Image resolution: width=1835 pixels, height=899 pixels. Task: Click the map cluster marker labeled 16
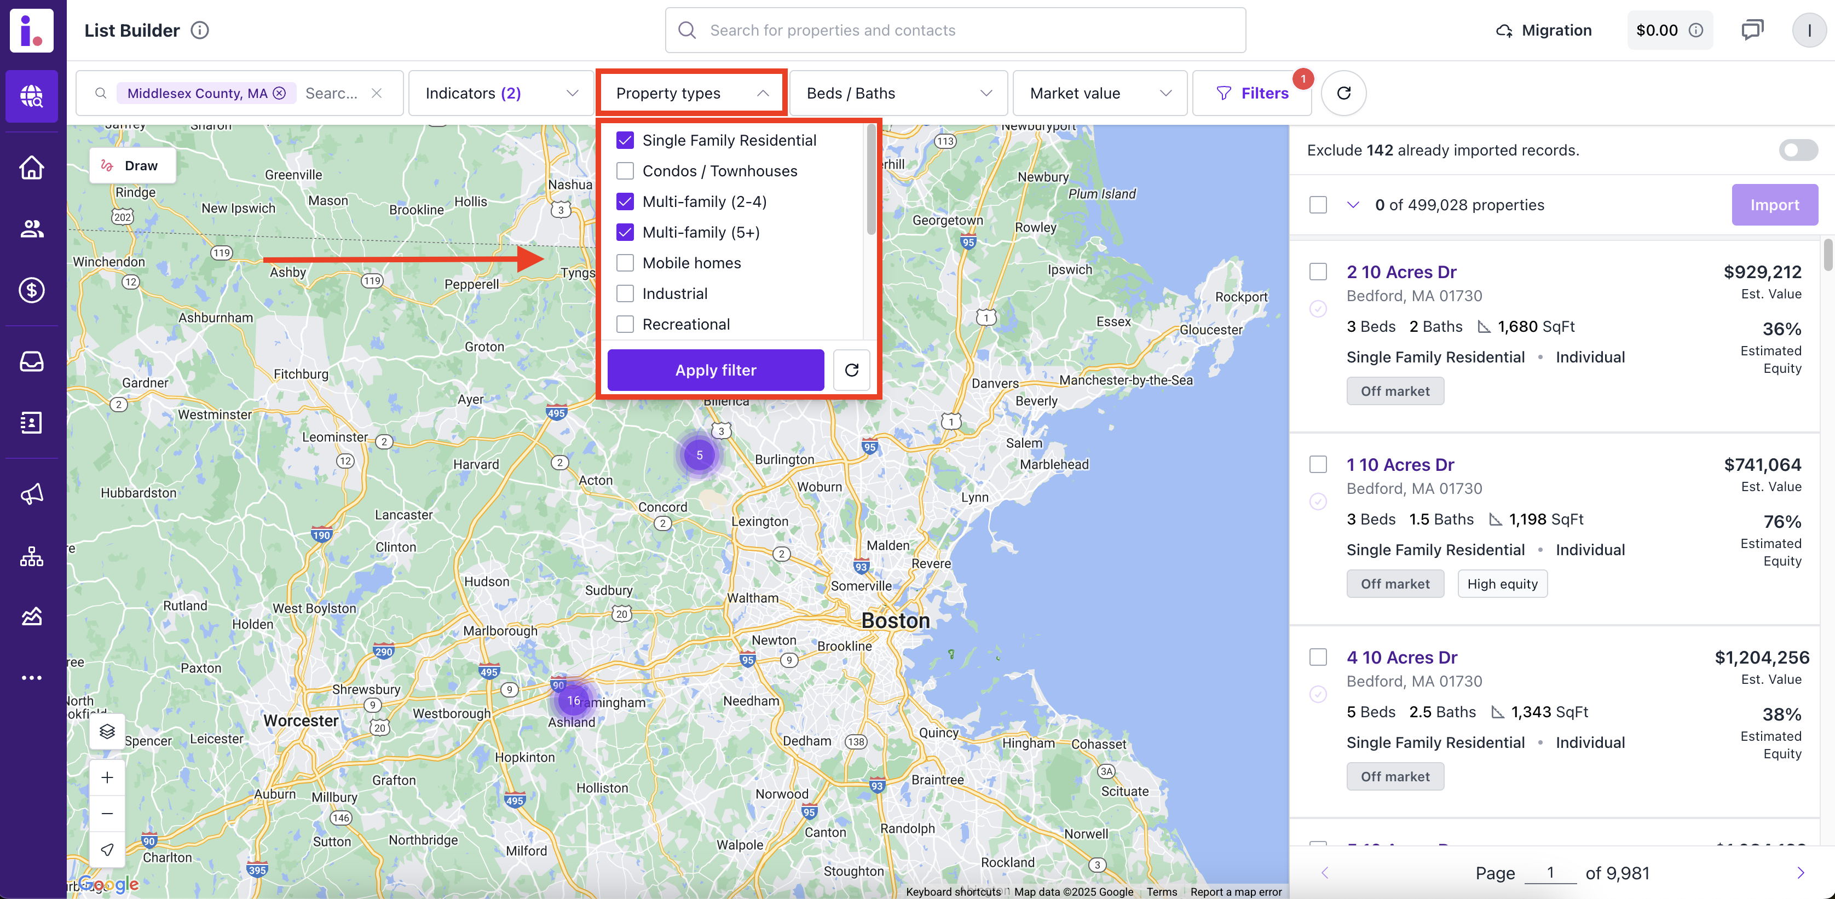click(573, 701)
